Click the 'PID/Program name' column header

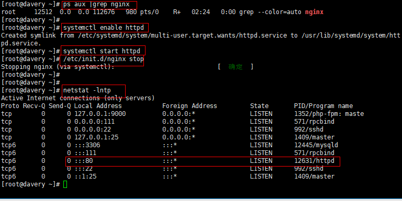click(323, 106)
